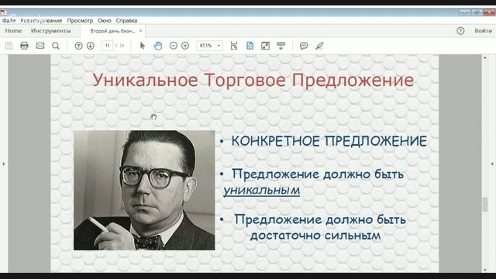This screenshot has width=496, height=279.
Task: Click the fit width scrolling icon
Action: [x=234, y=46]
